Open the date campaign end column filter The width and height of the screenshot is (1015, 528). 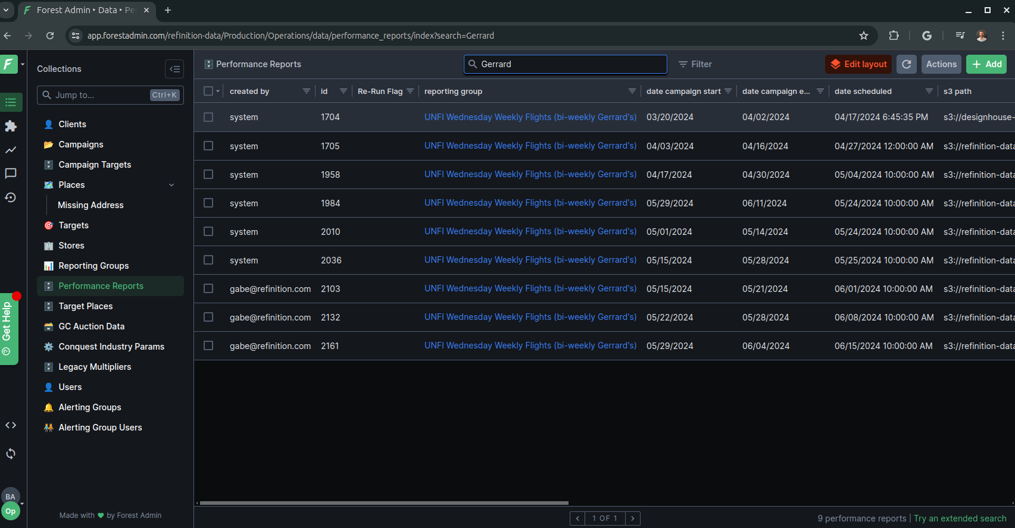820,91
